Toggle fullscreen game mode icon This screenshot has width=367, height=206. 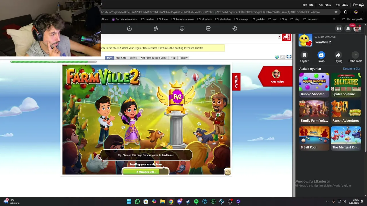[x=289, y=57]
